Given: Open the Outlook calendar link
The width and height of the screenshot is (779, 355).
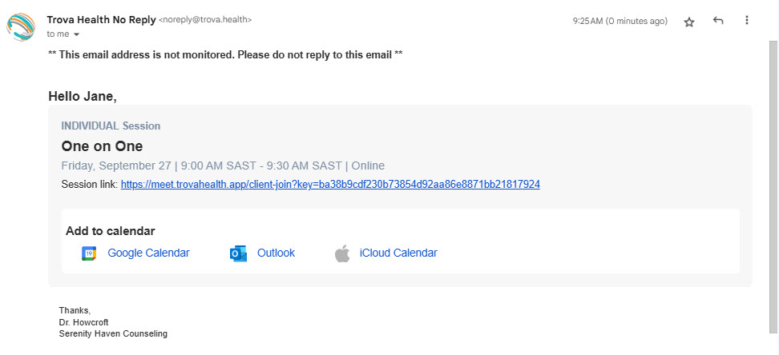Looking at the screenshot, I should coord(276,253).
